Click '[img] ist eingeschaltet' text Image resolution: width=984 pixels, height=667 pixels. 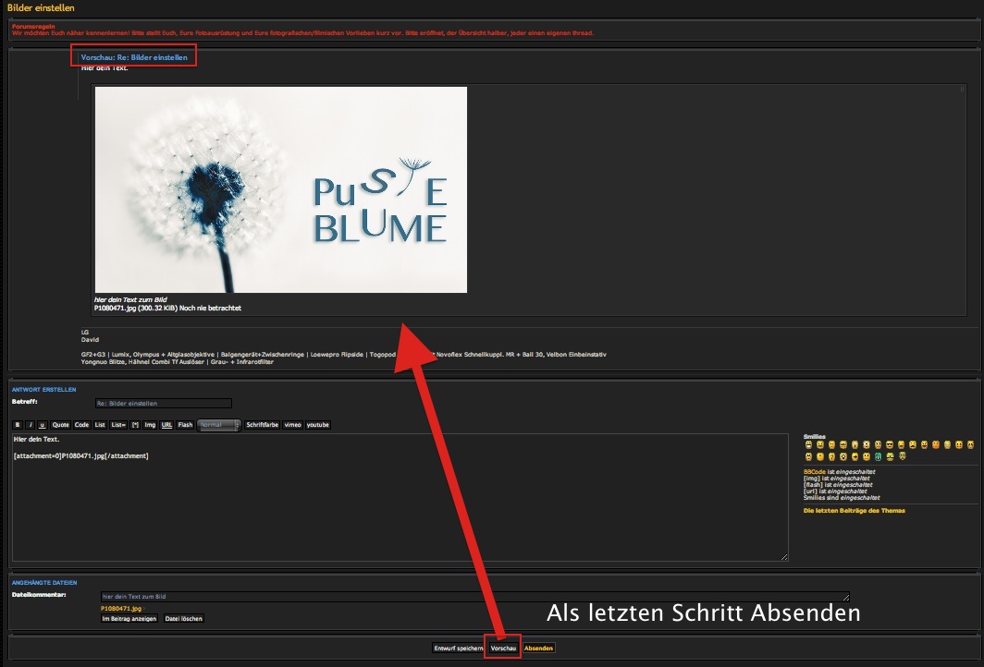coord(837,479)
